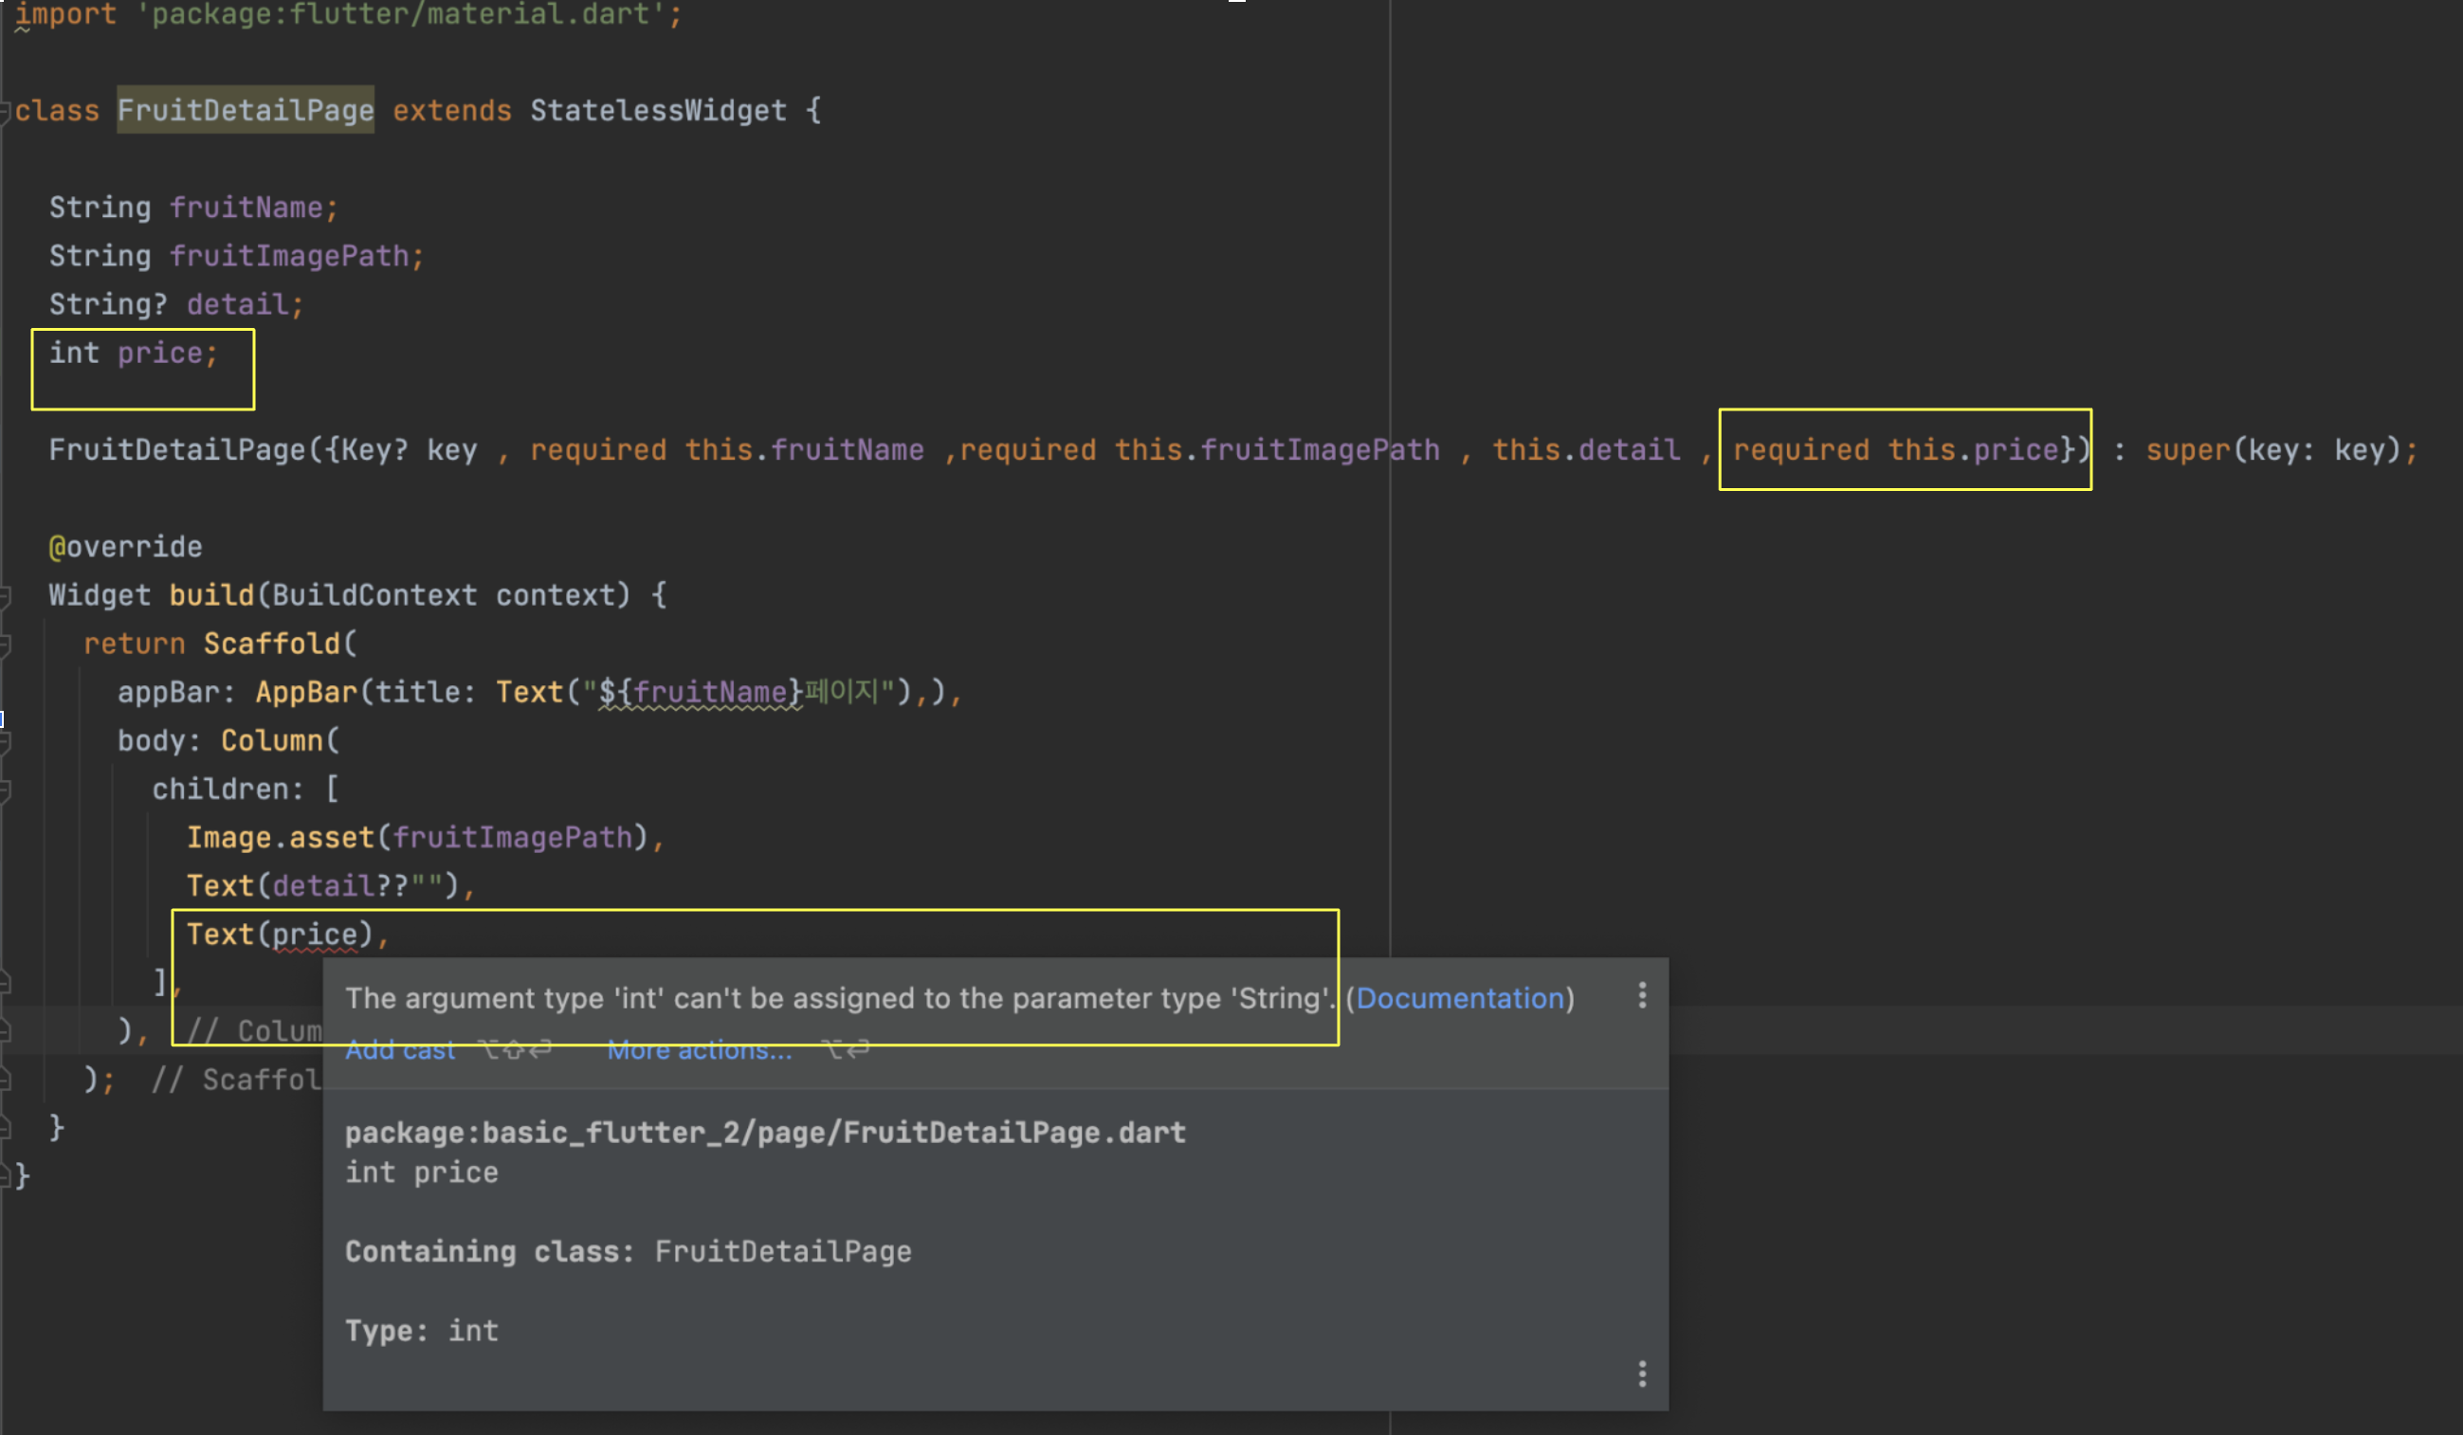Open the error message kebab menu
This screenshot has height=1435, width=2463.
(1642, 995)
